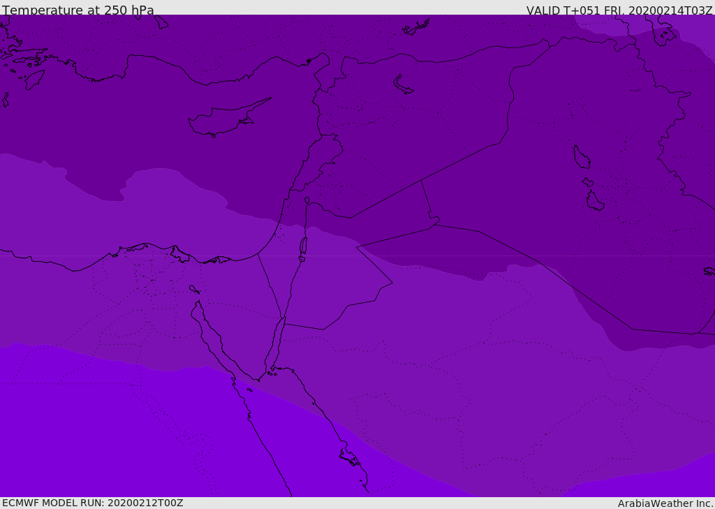
Task: Click the ECMWF MODEL RUN label
Action: coord(93,503)
